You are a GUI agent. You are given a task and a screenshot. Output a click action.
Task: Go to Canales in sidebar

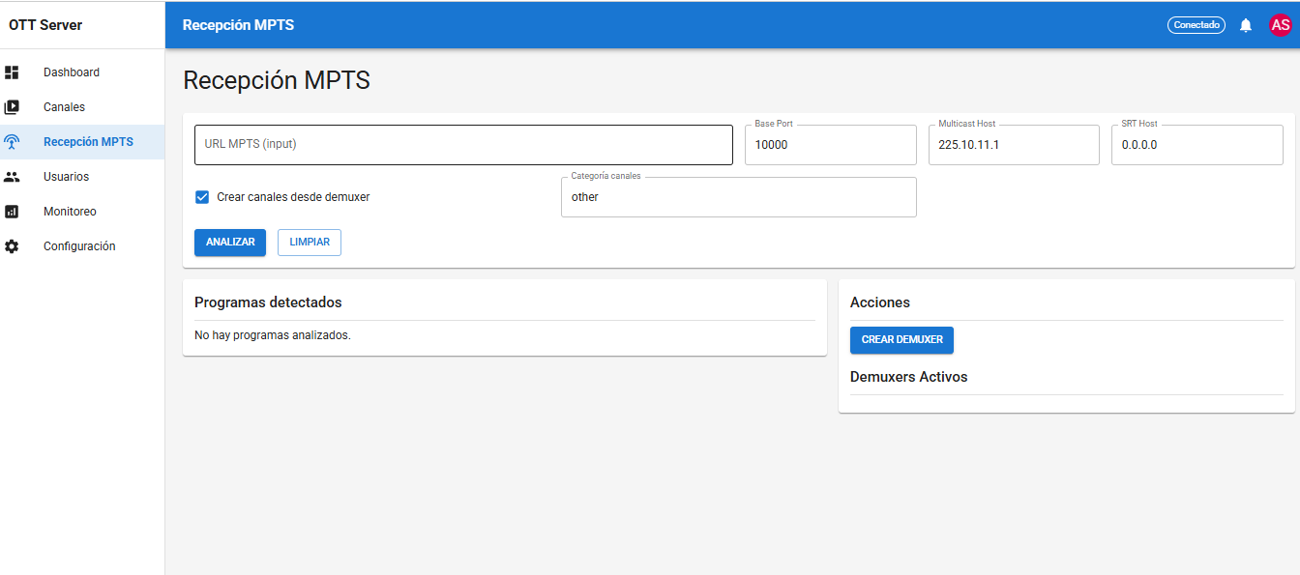coord(82,107)
